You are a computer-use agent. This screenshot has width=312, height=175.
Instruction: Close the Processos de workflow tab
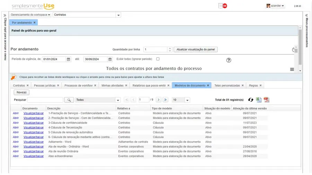[x=95, y=85]
